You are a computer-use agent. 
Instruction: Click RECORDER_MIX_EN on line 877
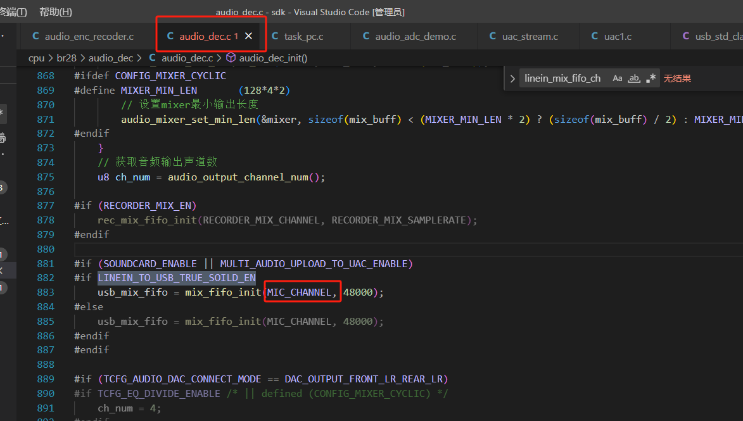148,206
